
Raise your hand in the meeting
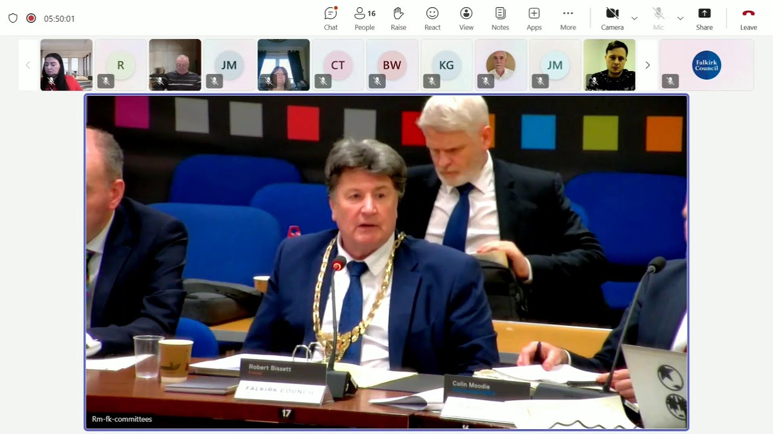[398, 19]
